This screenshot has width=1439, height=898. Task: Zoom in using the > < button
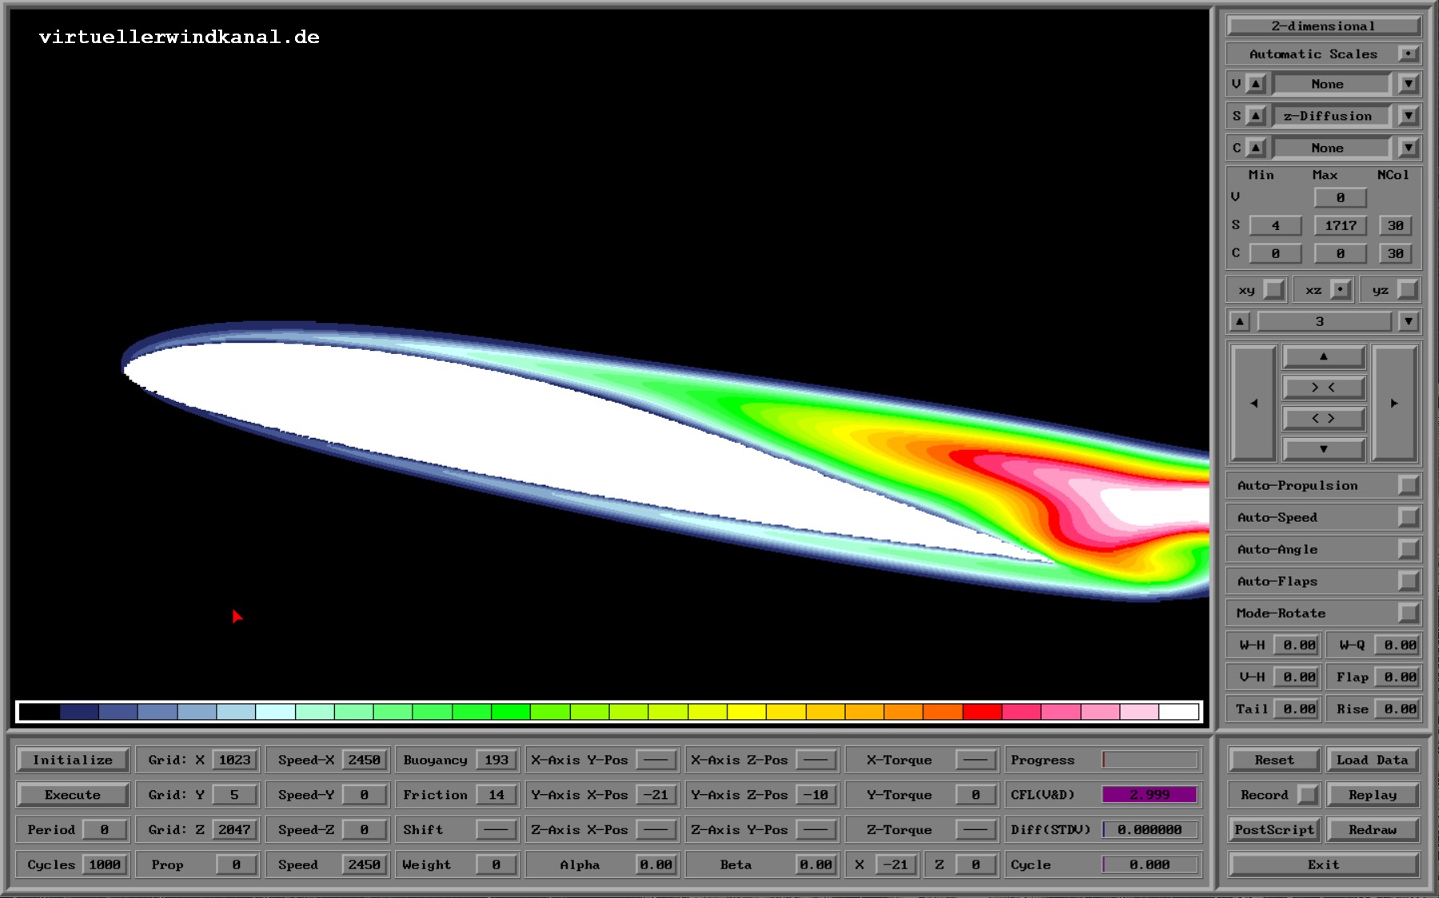tap(1323, 387)
